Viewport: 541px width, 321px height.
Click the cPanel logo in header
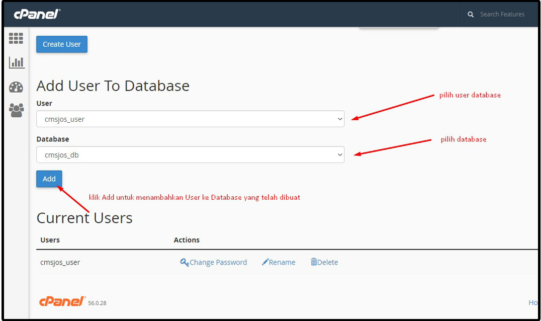point(37,14)
